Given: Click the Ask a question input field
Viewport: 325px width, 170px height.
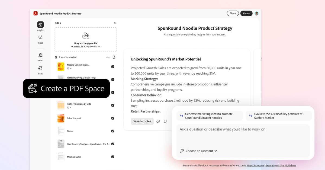Looking at the screenshot, I should pos(243,136).
